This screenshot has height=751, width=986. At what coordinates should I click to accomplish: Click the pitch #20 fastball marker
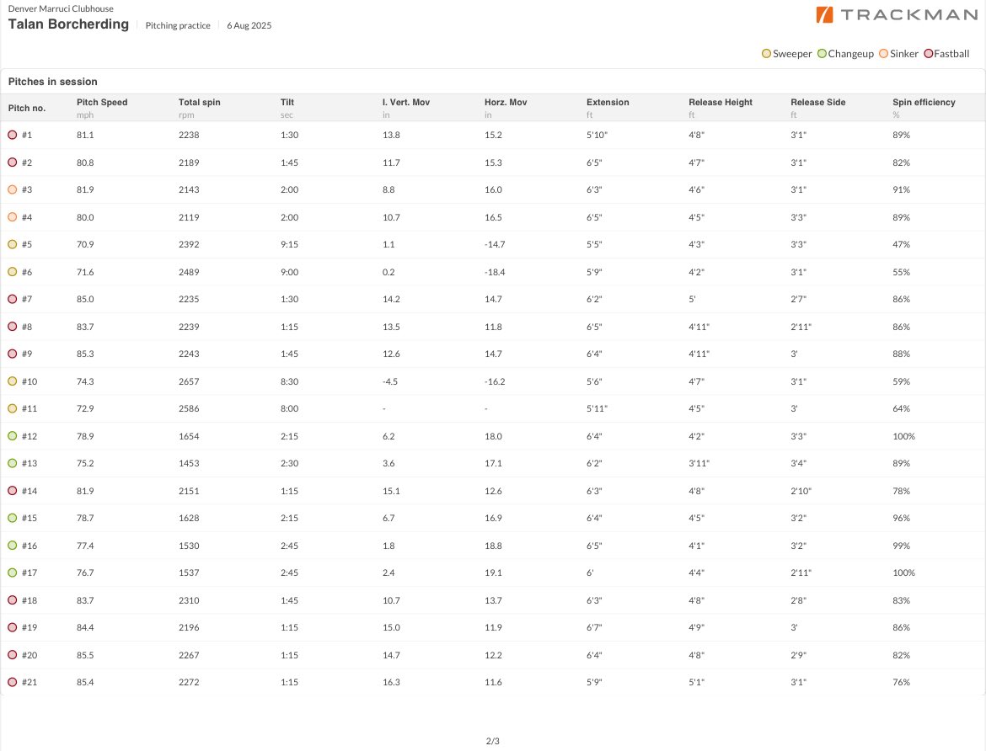[12, 655]
